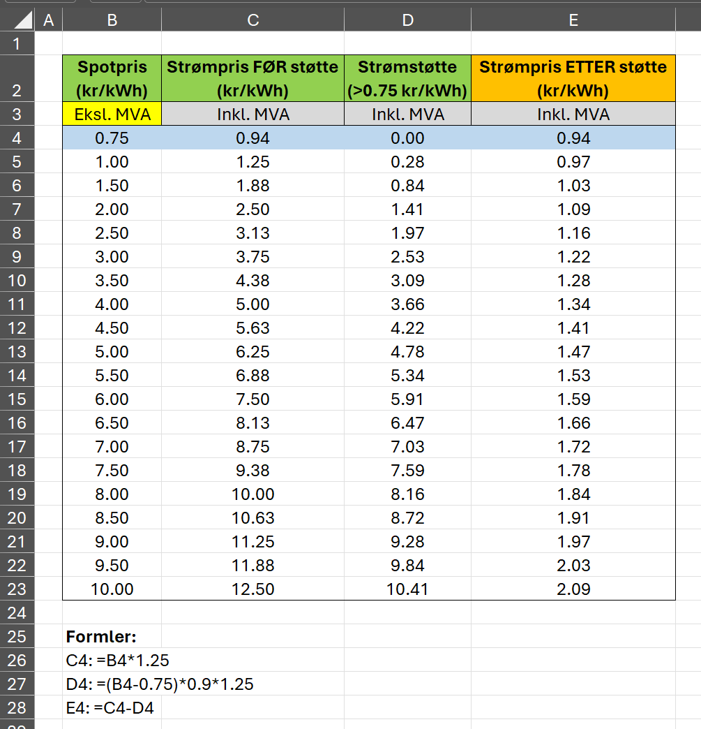Click the 'Spotpris (kr/kWh)' header cell
Image resolution: width=701 pixels, height=729 pixels.
(x=112, y=79)
